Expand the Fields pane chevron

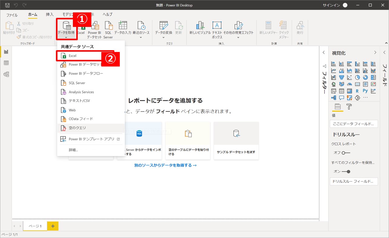click(x=385, y=53)
